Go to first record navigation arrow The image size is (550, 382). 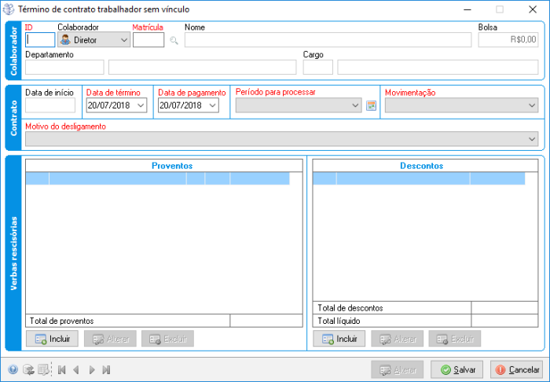point(61,369)
